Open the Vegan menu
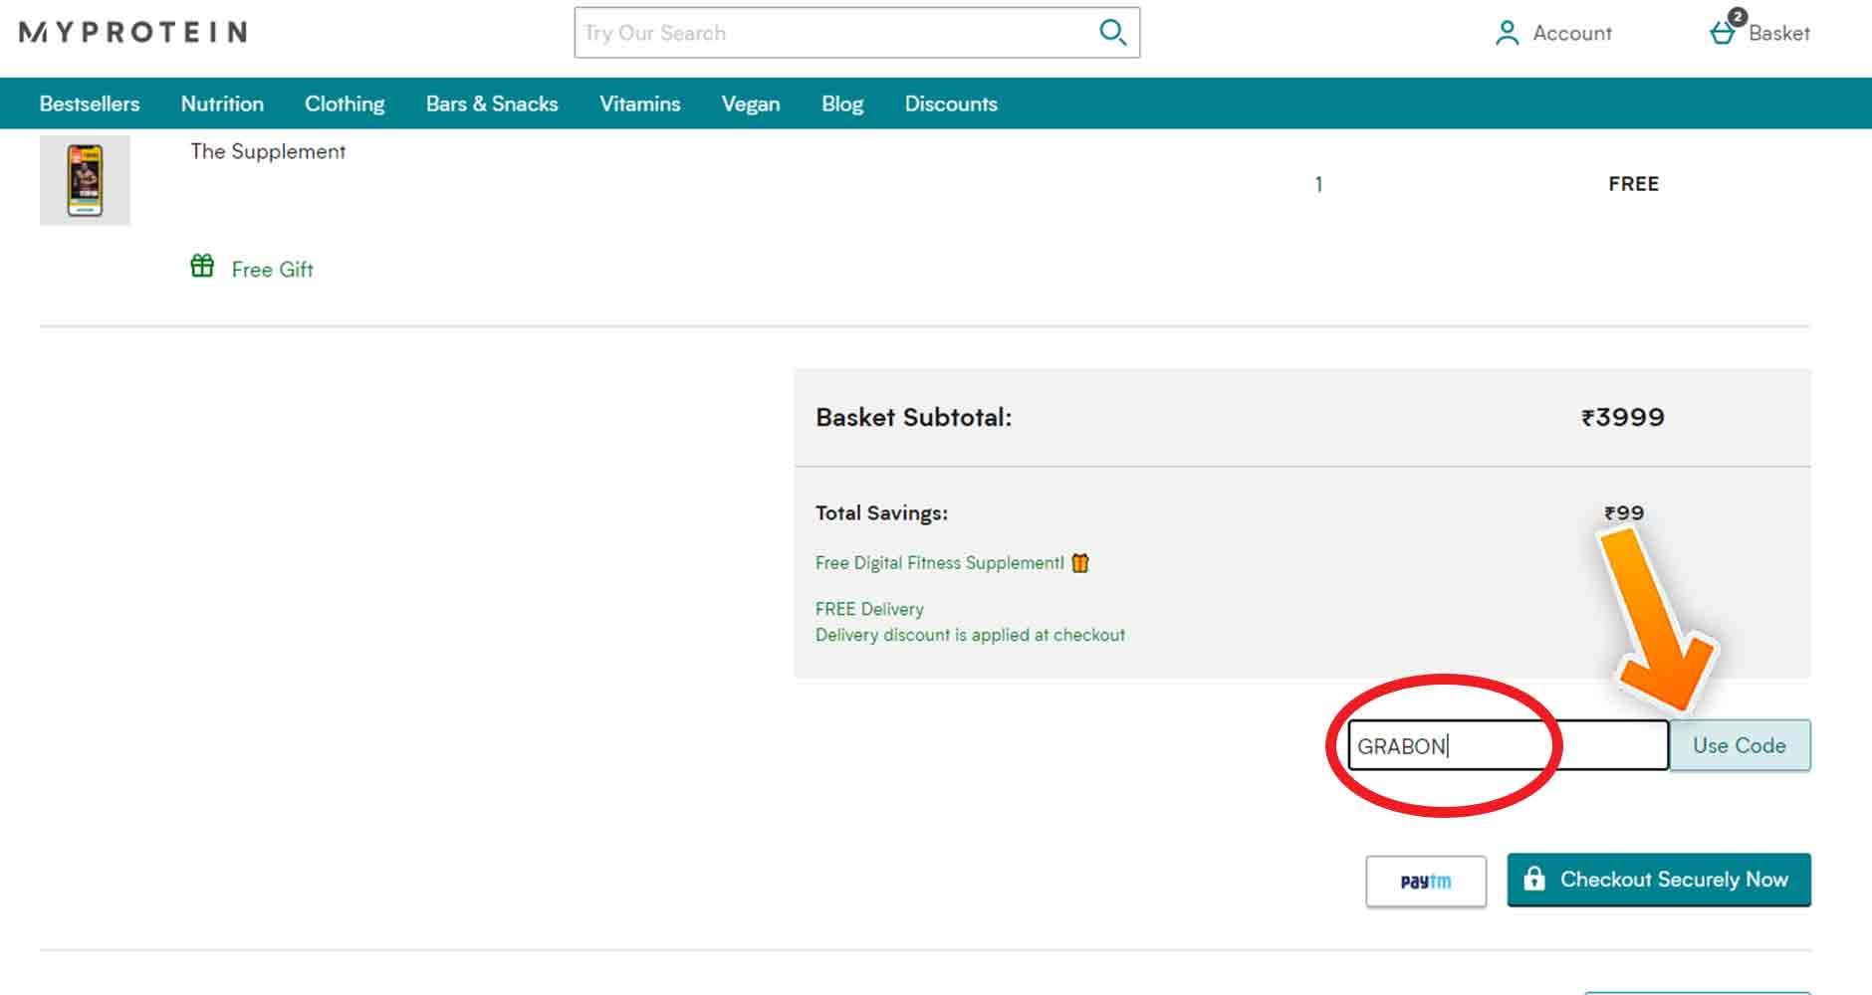Image resolution: width=1872 pixels, height=995 pixels. tap(751, 103)
